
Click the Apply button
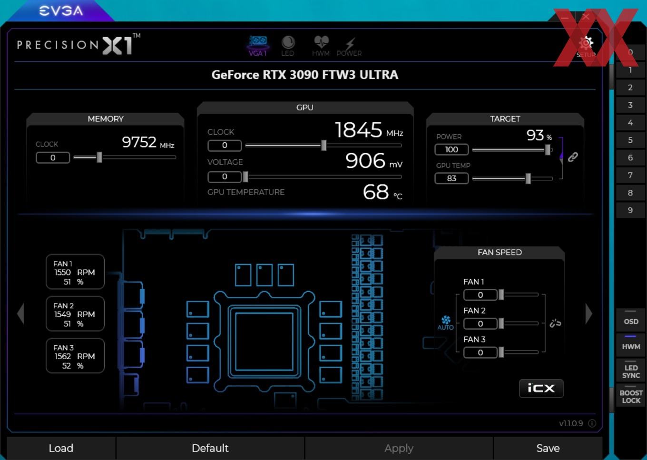(x=399, y=448)
